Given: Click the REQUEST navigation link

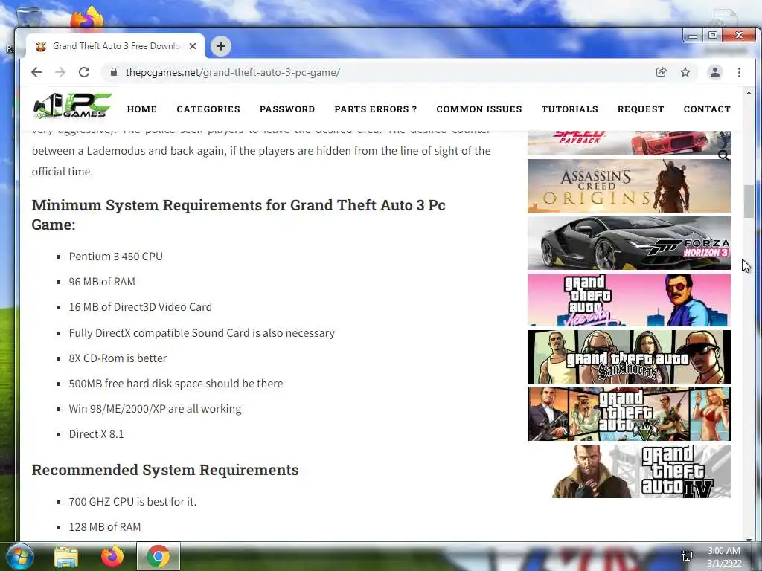Looking at the screenshot, I should 641,109.
